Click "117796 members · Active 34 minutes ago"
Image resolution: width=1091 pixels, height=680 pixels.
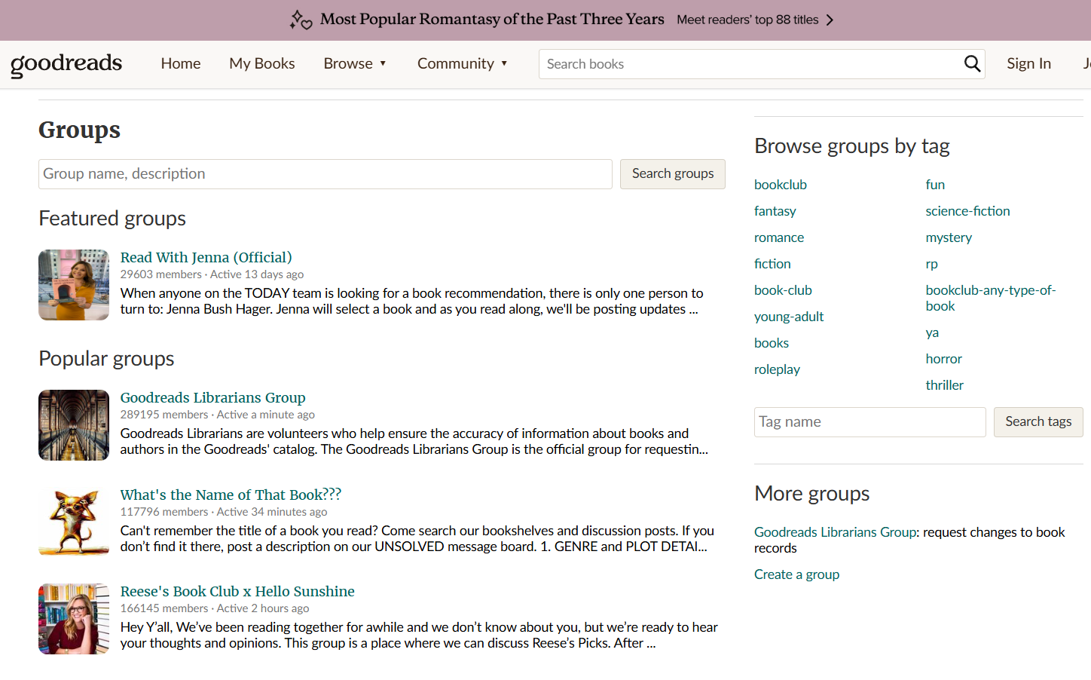point(224,512)
